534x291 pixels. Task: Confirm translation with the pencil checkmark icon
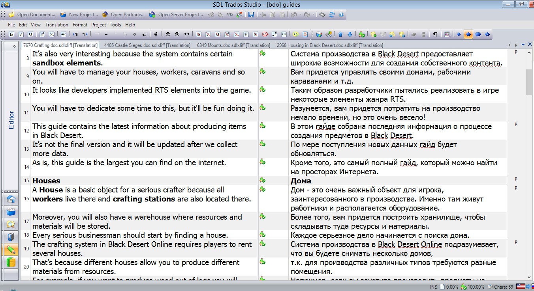coord(362,34)
